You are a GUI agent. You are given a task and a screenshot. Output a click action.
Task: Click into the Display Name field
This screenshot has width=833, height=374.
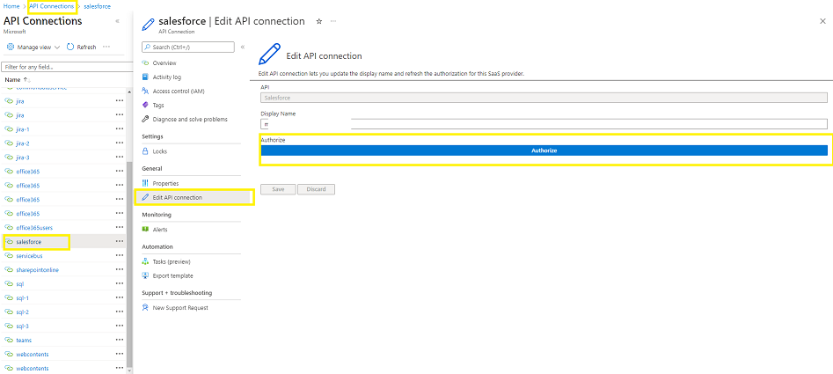point(544,124)
